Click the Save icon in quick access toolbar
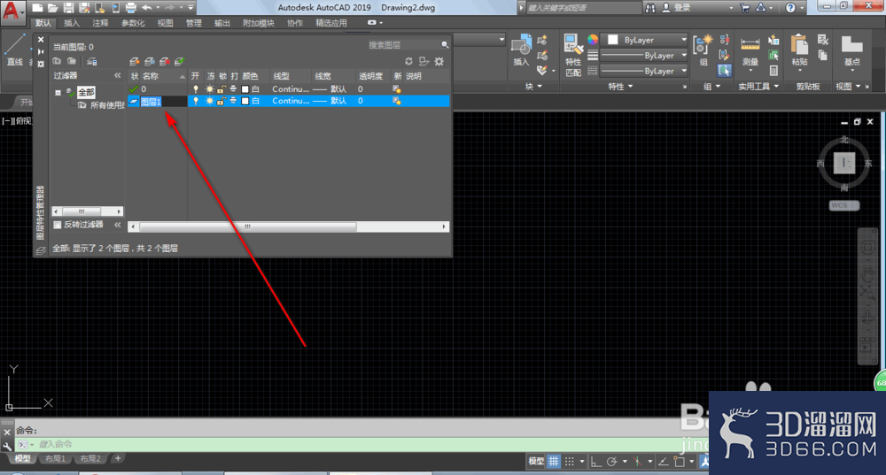The image size is (886, 475). (68, 7)
